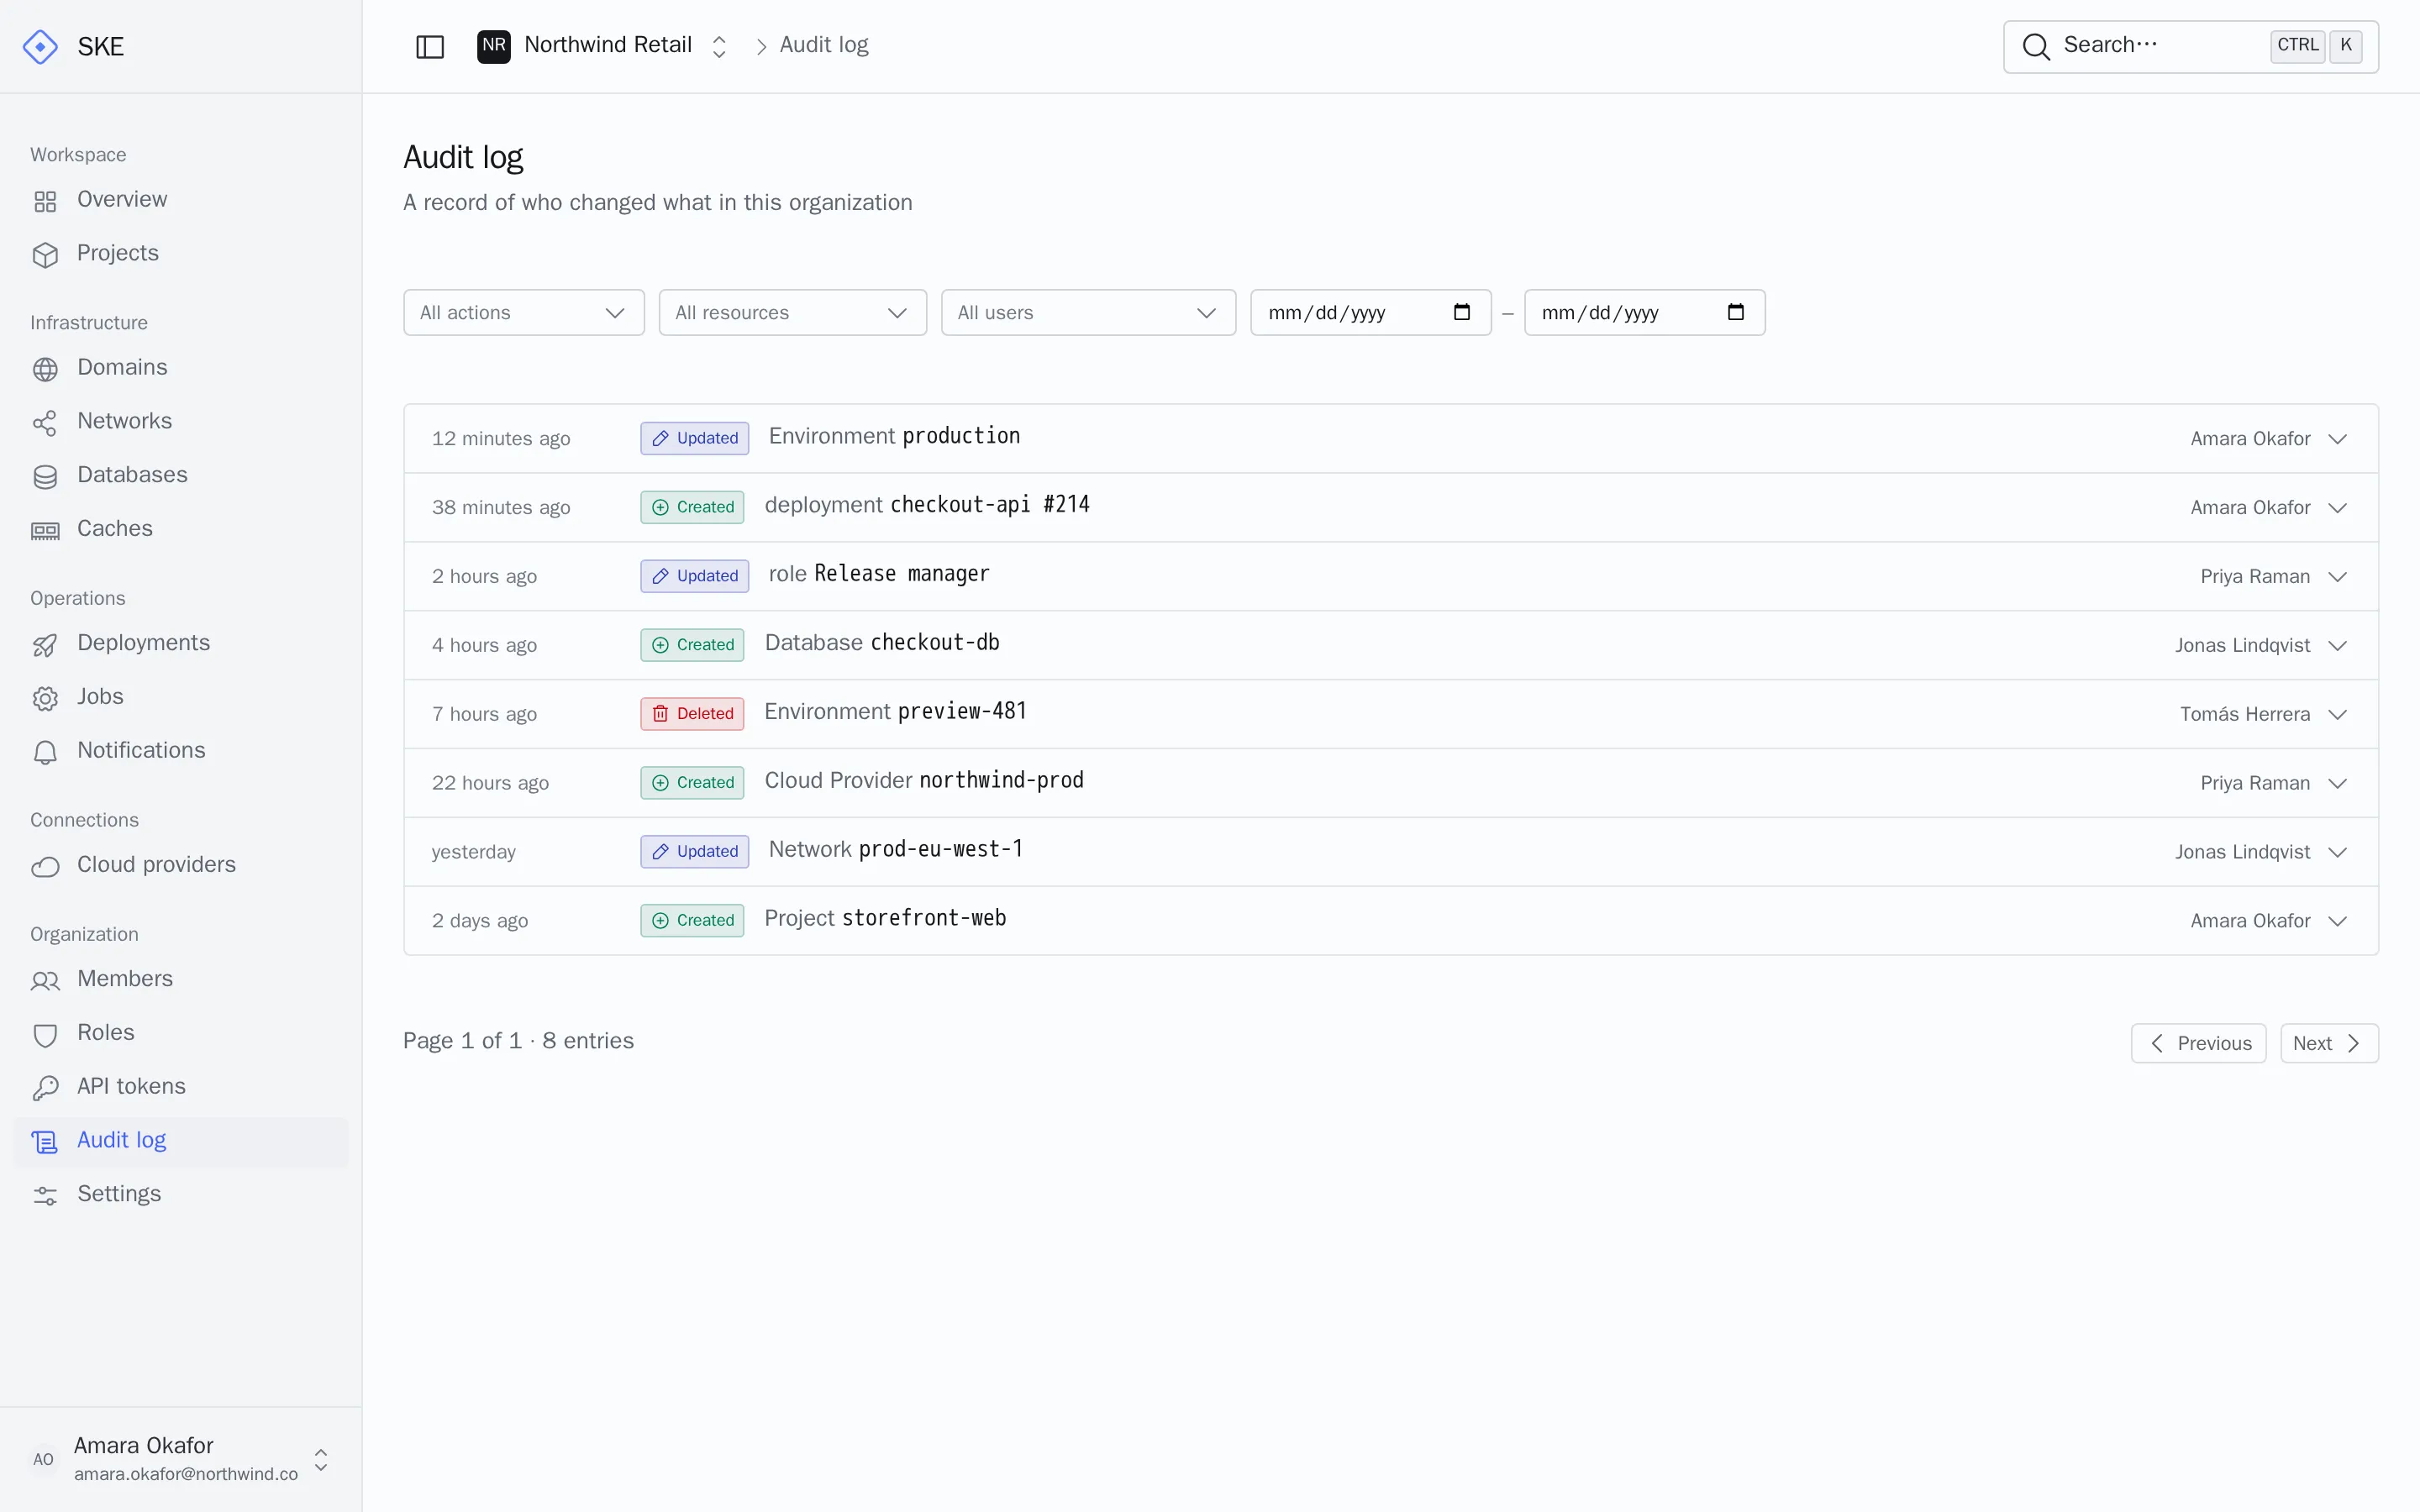Click "deployment checkout-api #214" entry text

pyautogui.click(x=927, y=505)
